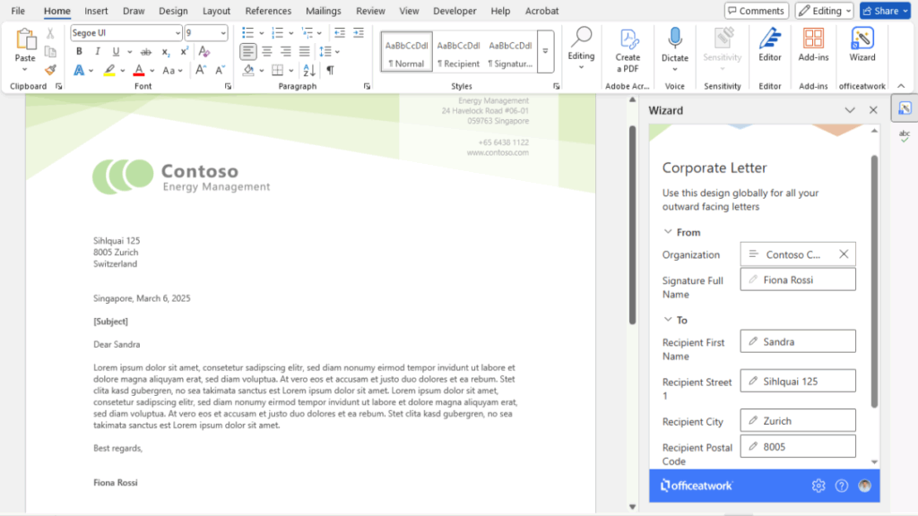Click the Clear All Formatting icon
The width and height of the screenshot is (918, 516).
click(x=204, y=52)
